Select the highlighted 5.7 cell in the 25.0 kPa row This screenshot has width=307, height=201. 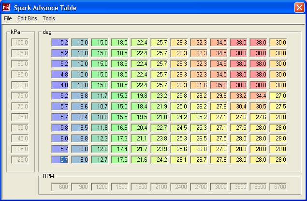60,160
